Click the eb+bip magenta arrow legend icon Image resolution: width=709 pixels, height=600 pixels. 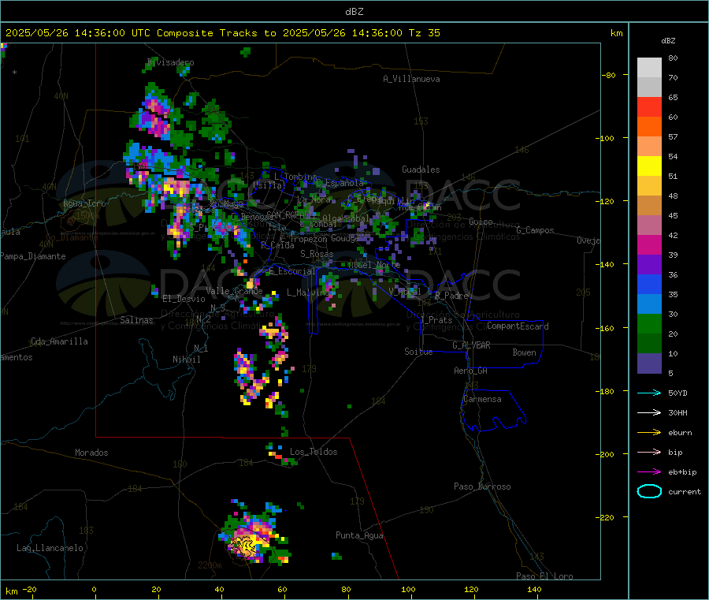tap(649, 472)
